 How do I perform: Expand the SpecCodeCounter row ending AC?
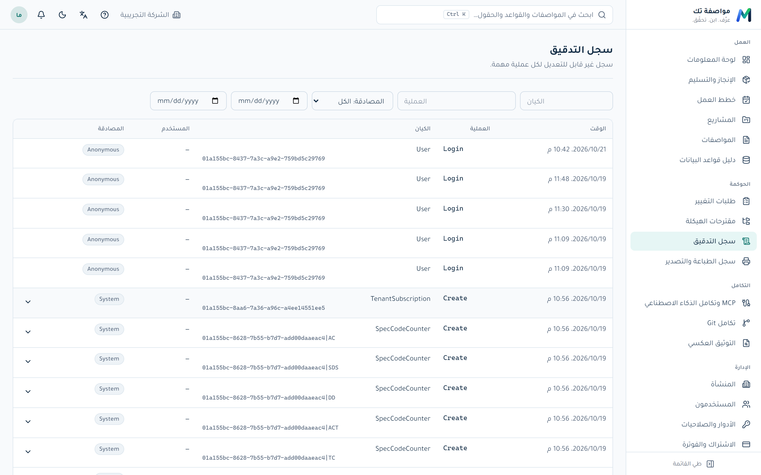28,332
